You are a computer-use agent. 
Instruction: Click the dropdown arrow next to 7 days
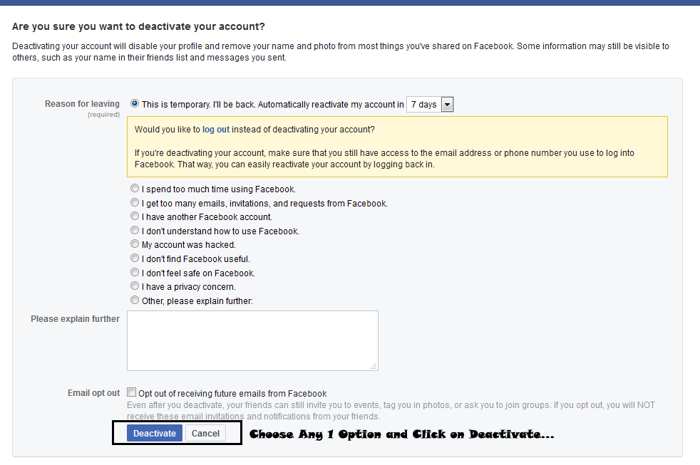pos(447,105)
